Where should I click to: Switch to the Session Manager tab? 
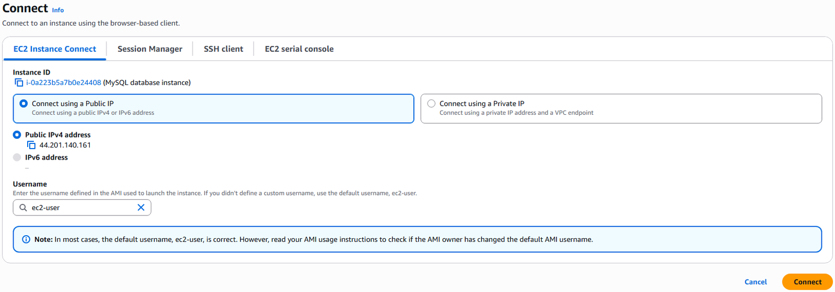pos(150,49)
